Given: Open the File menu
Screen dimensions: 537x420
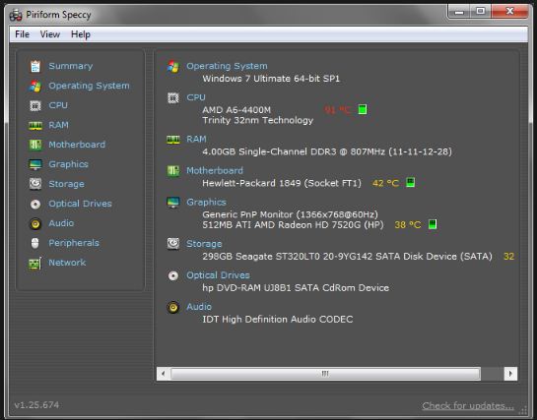Looking at the screenshot, I should click(x=23, y=34).
